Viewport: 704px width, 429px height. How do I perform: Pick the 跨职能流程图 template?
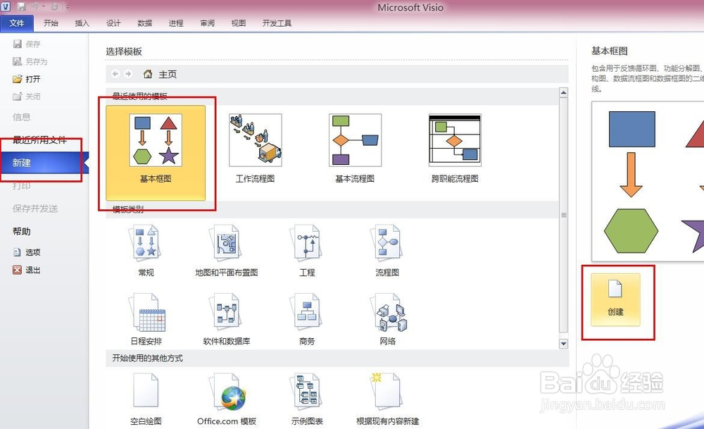click(455, 148)
